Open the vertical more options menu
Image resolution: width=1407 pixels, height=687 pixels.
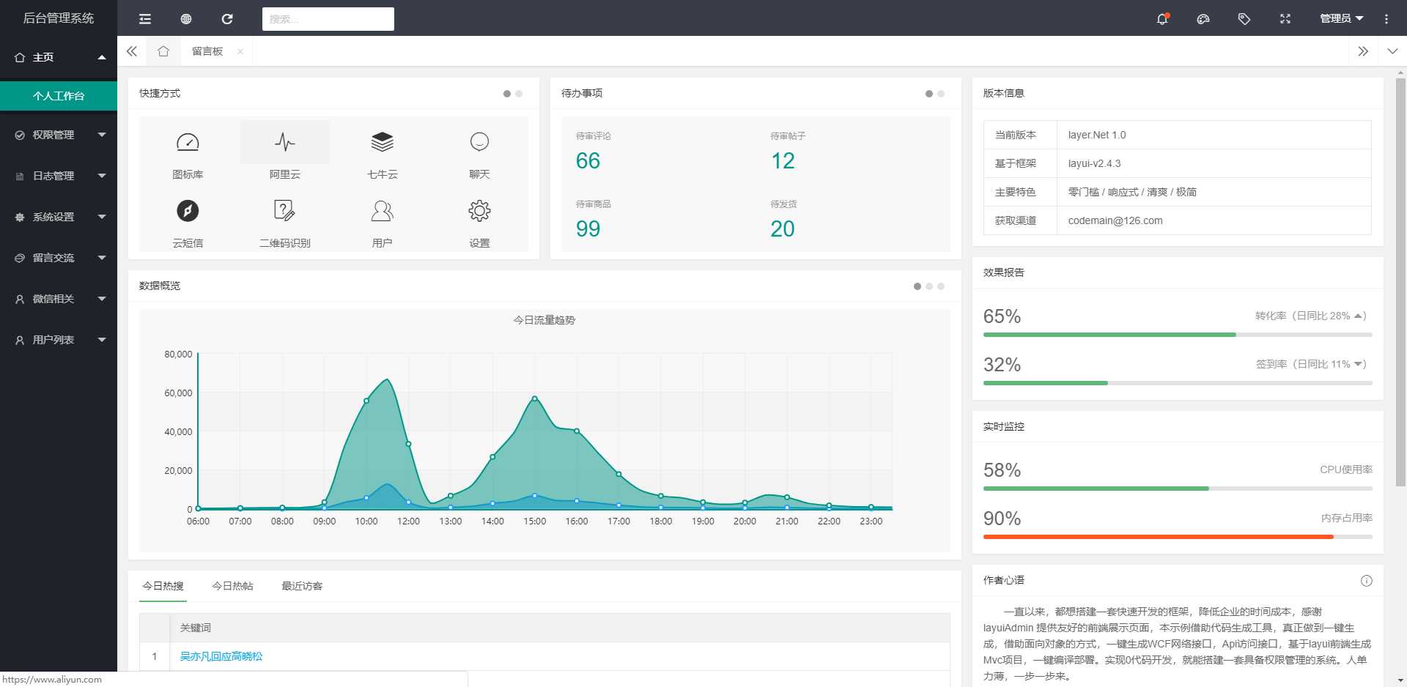pos(1386,19)
